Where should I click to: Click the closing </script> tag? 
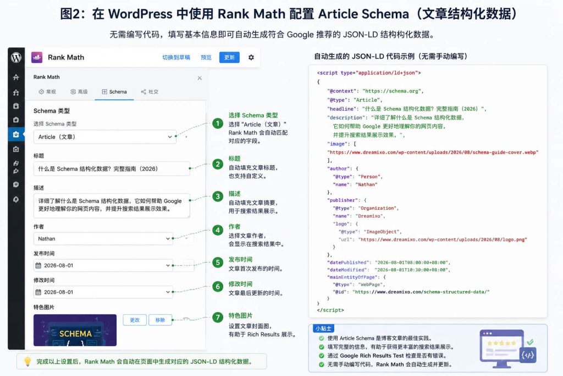coord(330,310)
